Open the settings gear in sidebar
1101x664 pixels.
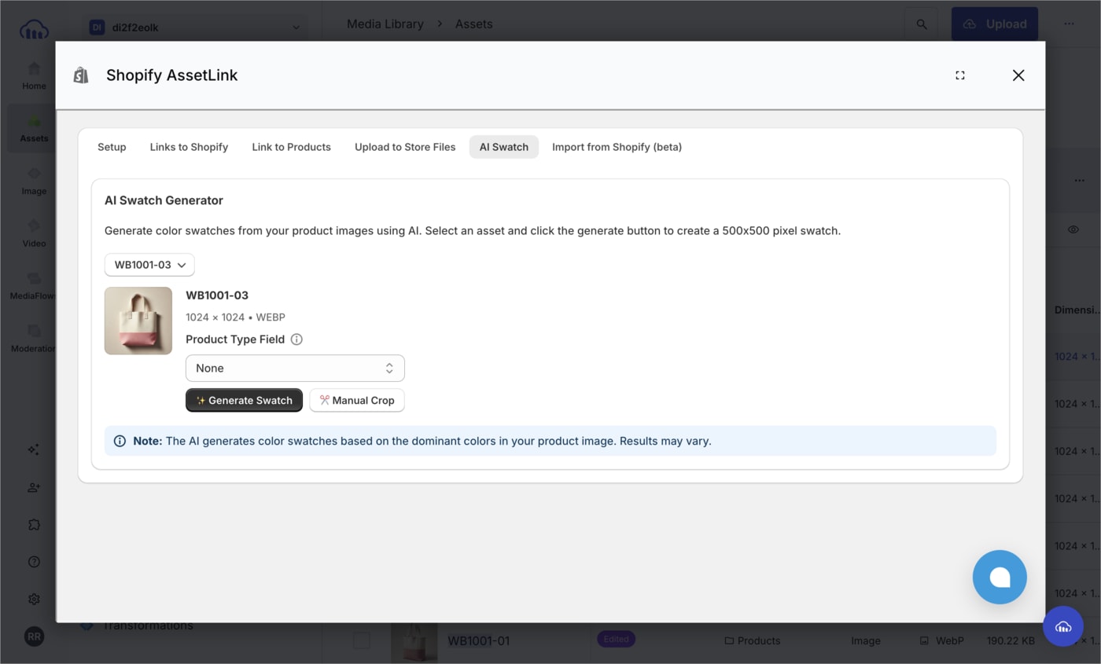coord(34,599)
